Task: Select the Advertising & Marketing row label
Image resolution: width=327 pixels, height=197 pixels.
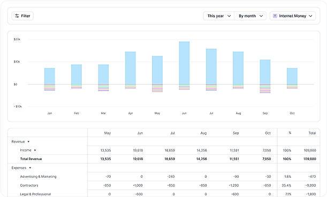Action: tap(38, 177)
